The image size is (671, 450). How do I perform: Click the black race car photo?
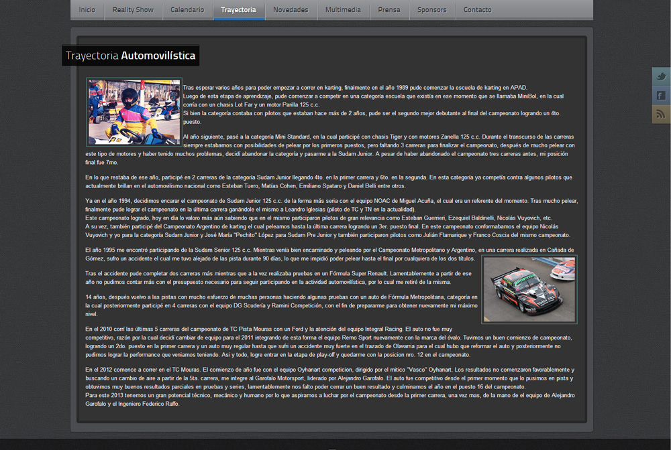pyautogui.click(x=529, y=289)
